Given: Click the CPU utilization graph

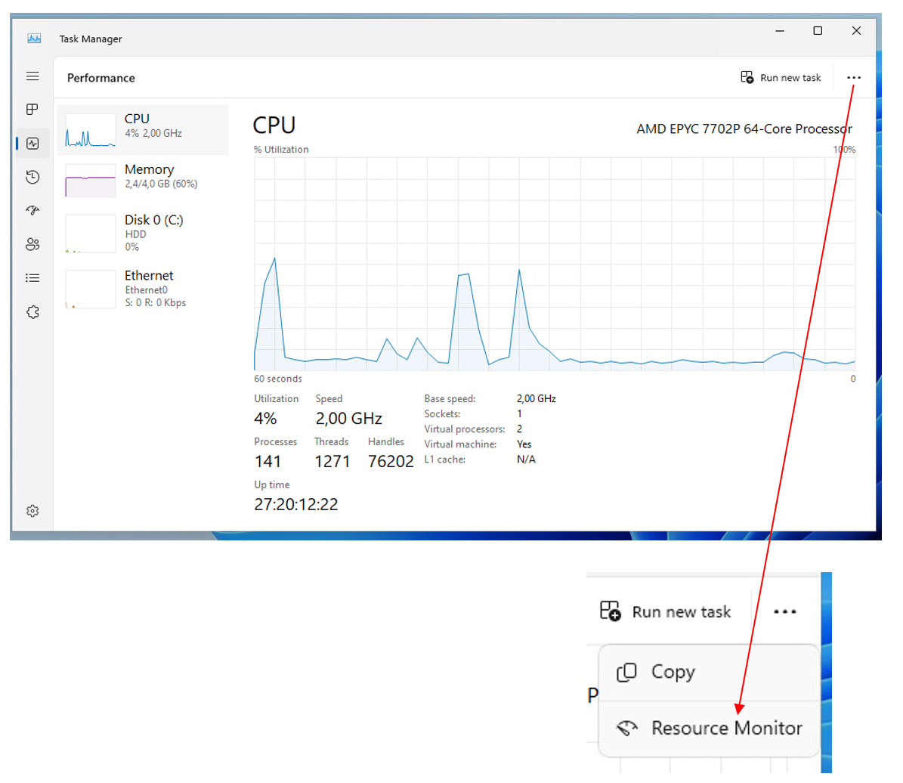Looking at the screenshot, I should [555, 265].
